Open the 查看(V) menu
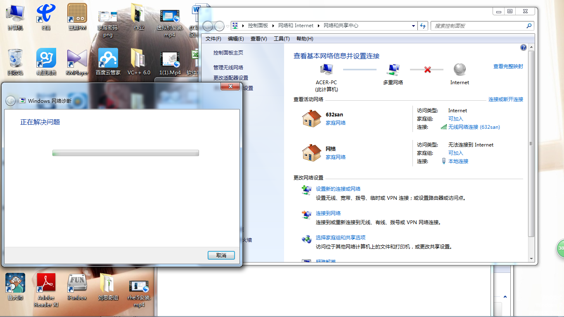Screen dimensions: 564x317 [x=259, y=39]
